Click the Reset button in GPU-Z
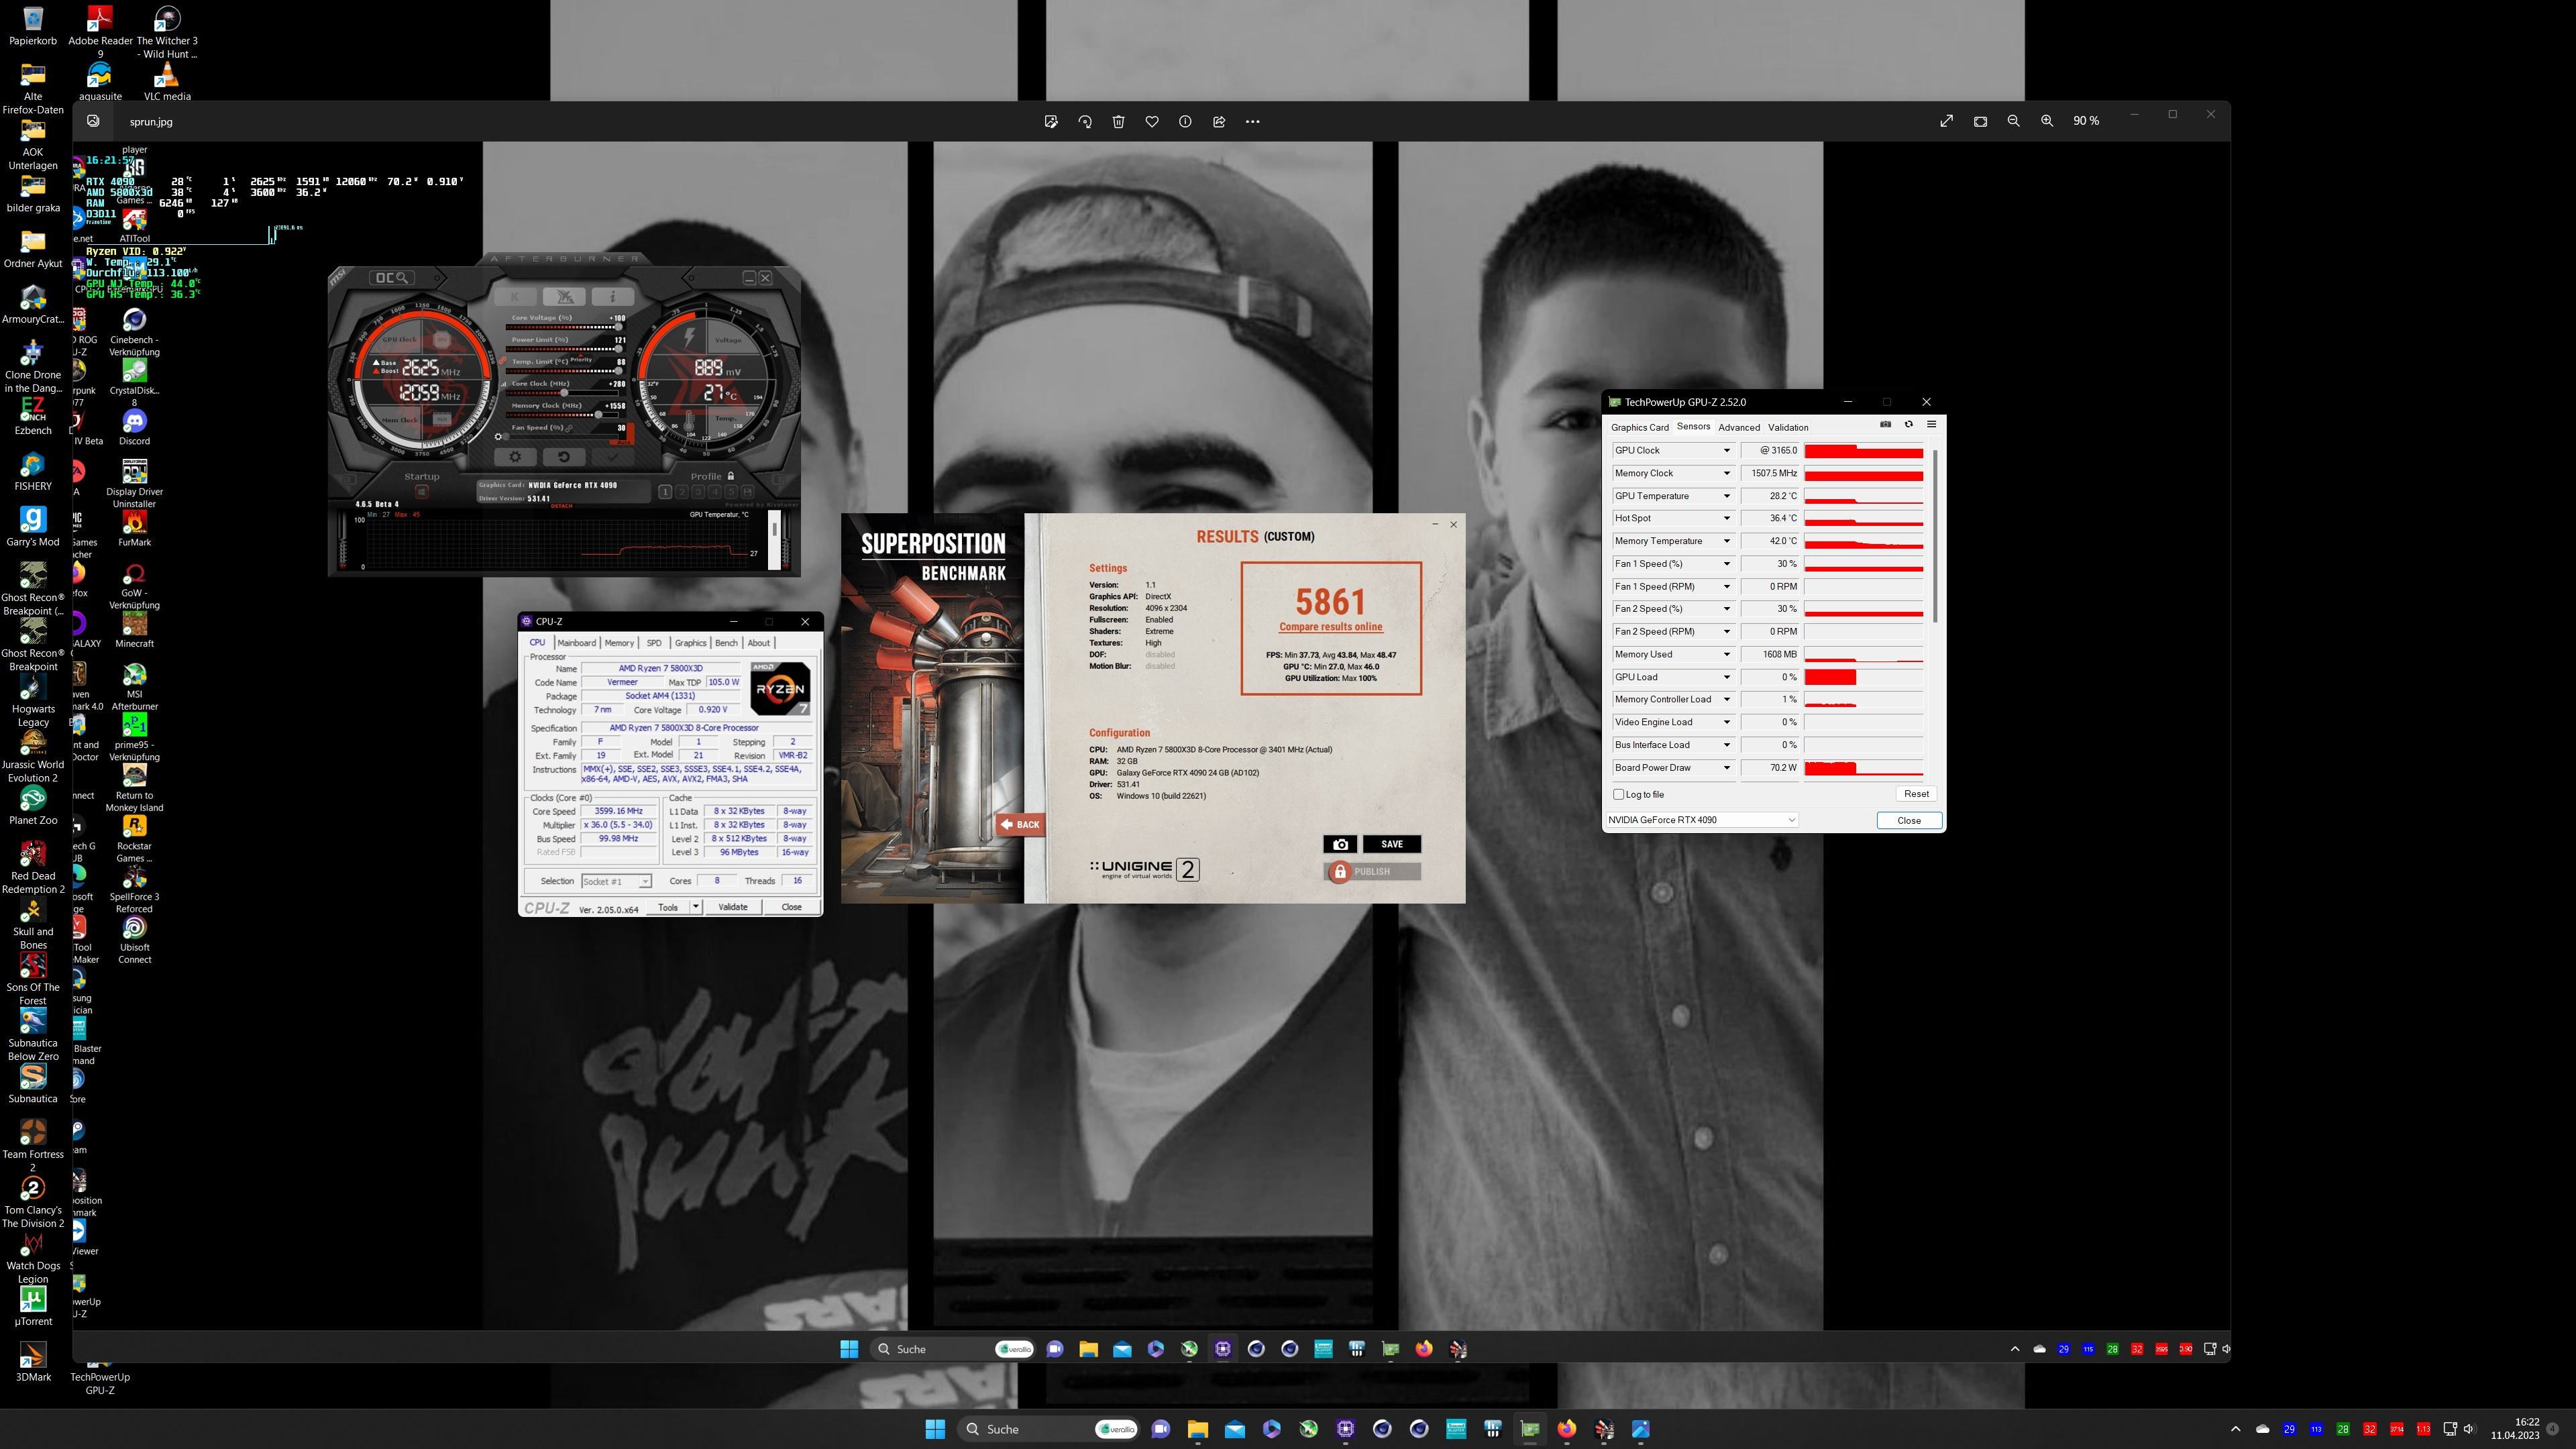2576x1449 pixels. coord(1915,794)
